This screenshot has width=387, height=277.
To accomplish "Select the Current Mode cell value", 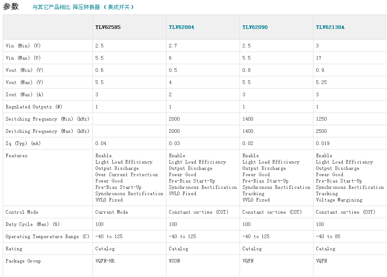I will [x=111, y=212].
